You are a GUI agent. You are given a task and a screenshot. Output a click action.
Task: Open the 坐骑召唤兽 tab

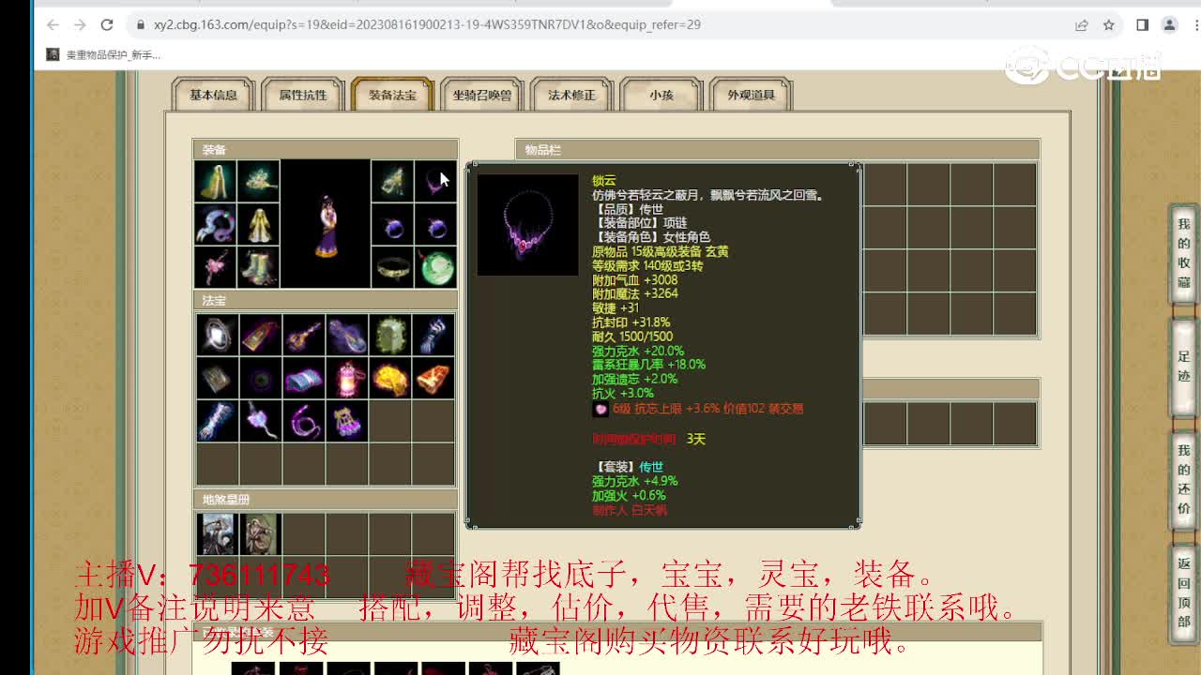[481, 95]
